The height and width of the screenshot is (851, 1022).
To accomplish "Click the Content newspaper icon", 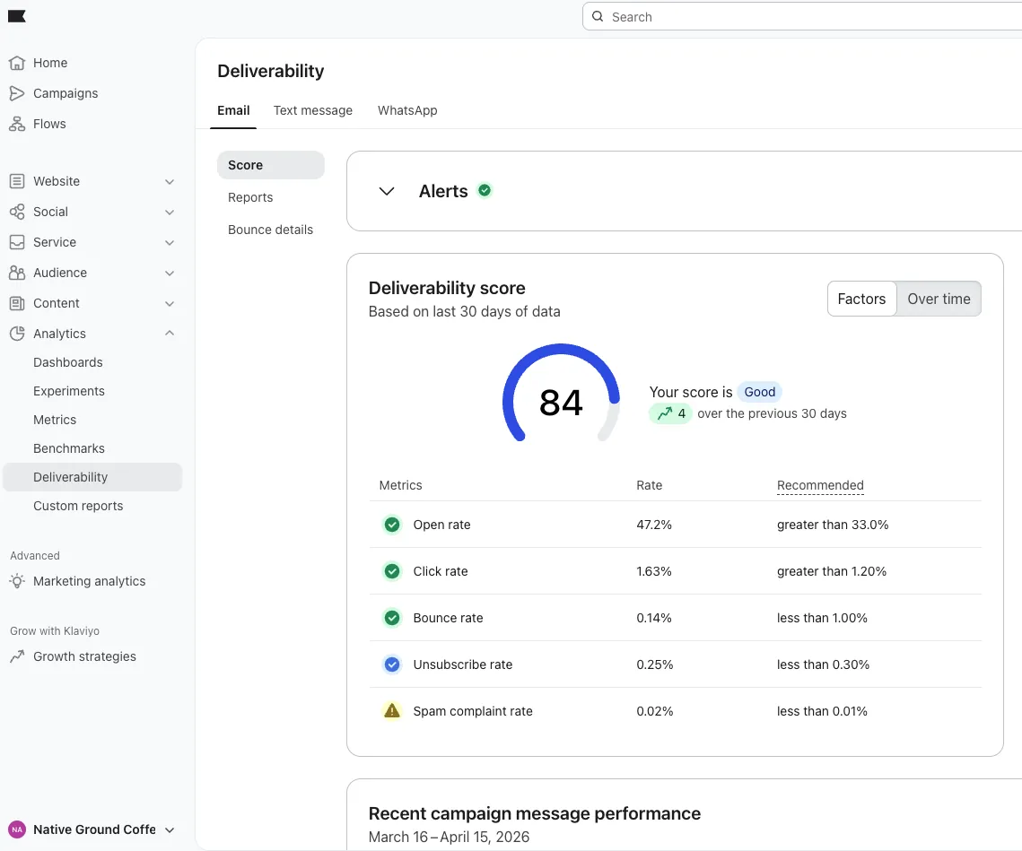I will 17,303.
